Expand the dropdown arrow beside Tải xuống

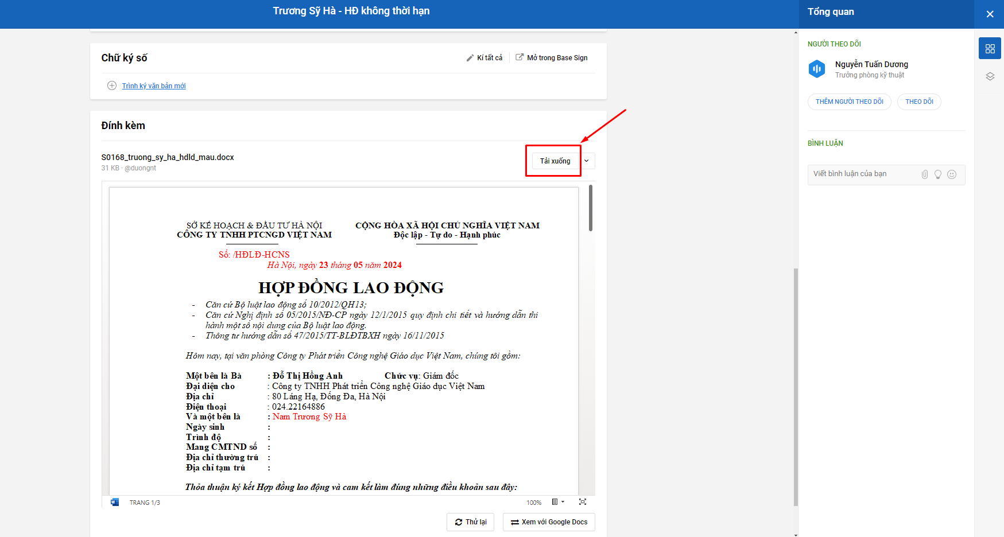587,161
